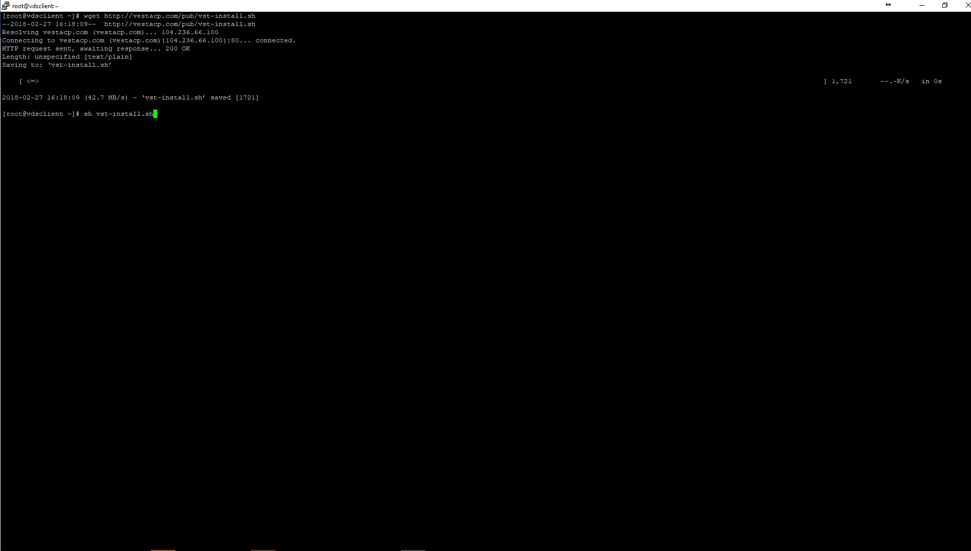This screenshot has height=551, width=971.
Task: Click the 'Saving to: vst-install.sh' line
Action: [57, 65]
